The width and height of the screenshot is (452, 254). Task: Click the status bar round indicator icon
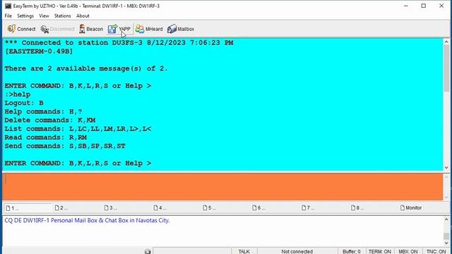pyautogui.click(x=148, y=251)
